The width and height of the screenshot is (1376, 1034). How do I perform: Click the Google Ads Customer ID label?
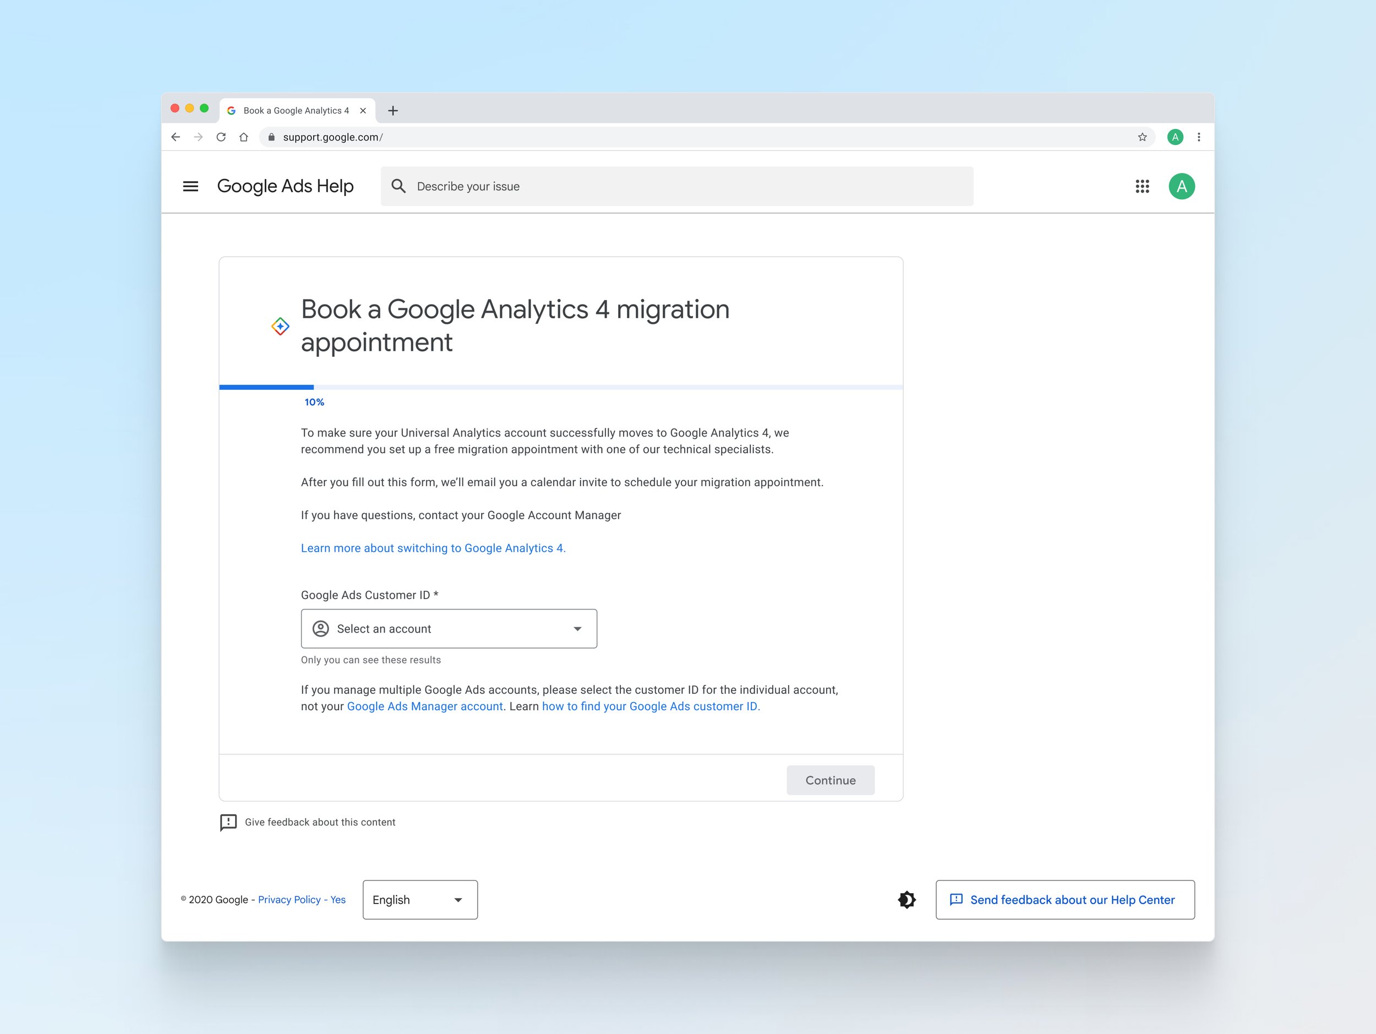tap(369, 595)
